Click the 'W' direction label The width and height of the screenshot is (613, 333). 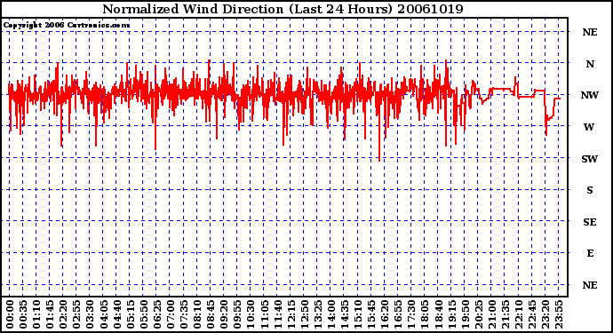coord(589,127)
